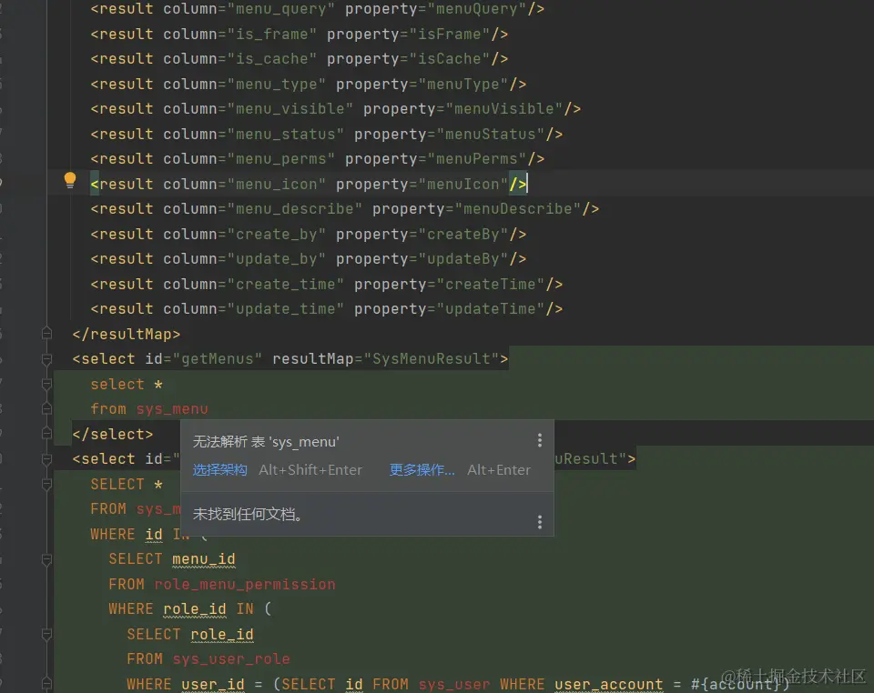
Task: Click the 选择架构 link in popup
Action: point(219,470)
